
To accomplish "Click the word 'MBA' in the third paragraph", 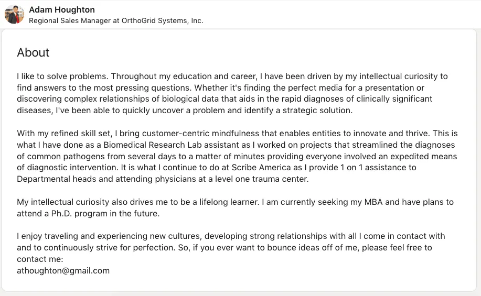I will pyautogui.click(x=373, y=202).
